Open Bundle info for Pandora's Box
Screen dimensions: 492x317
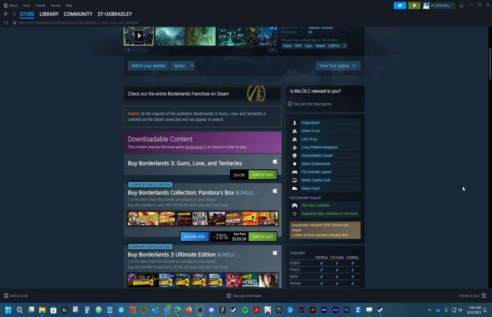[195, 236]
